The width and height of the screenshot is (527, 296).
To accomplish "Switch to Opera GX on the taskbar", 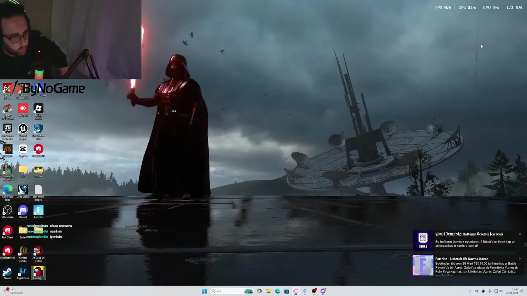I will coord(296,291).
